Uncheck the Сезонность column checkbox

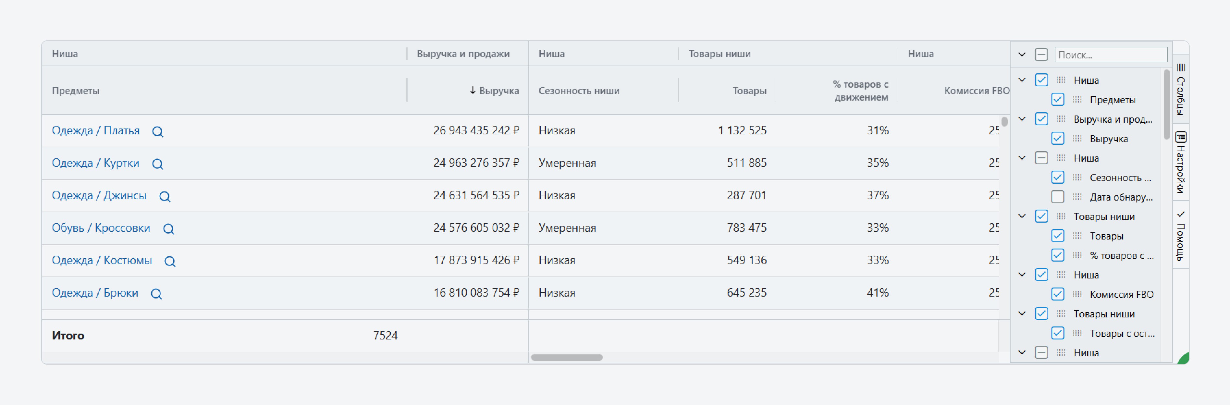(x=1058, y=177)
